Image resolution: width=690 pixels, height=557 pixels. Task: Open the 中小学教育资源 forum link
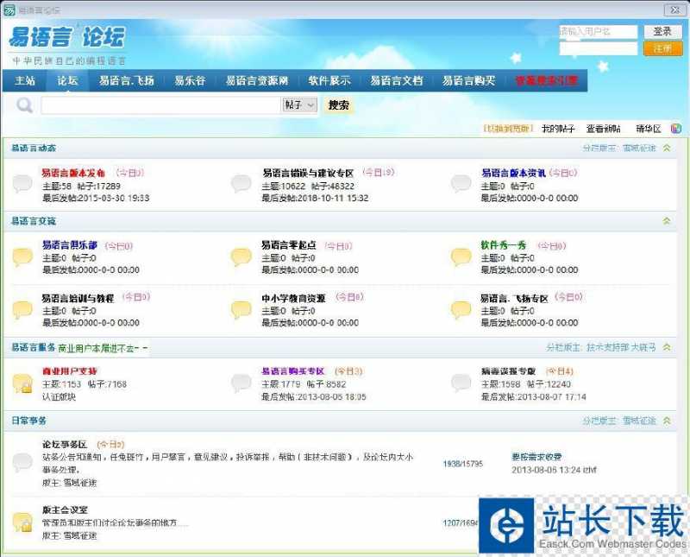(x=293, y=298)
